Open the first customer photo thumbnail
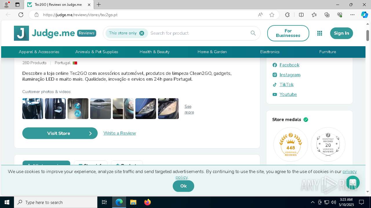This screenshot has height=208, width=371. click(x=33, y=109)
